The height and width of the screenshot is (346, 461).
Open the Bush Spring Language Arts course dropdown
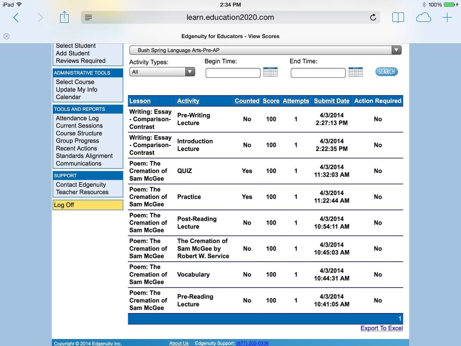pyautogui.click(x=397, y=49)
